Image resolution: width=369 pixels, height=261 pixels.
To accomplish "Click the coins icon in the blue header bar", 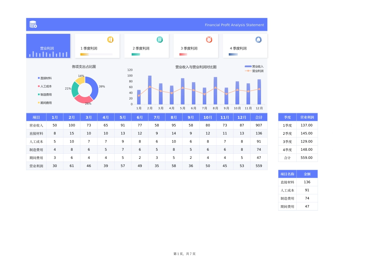I will coord(33,24).
